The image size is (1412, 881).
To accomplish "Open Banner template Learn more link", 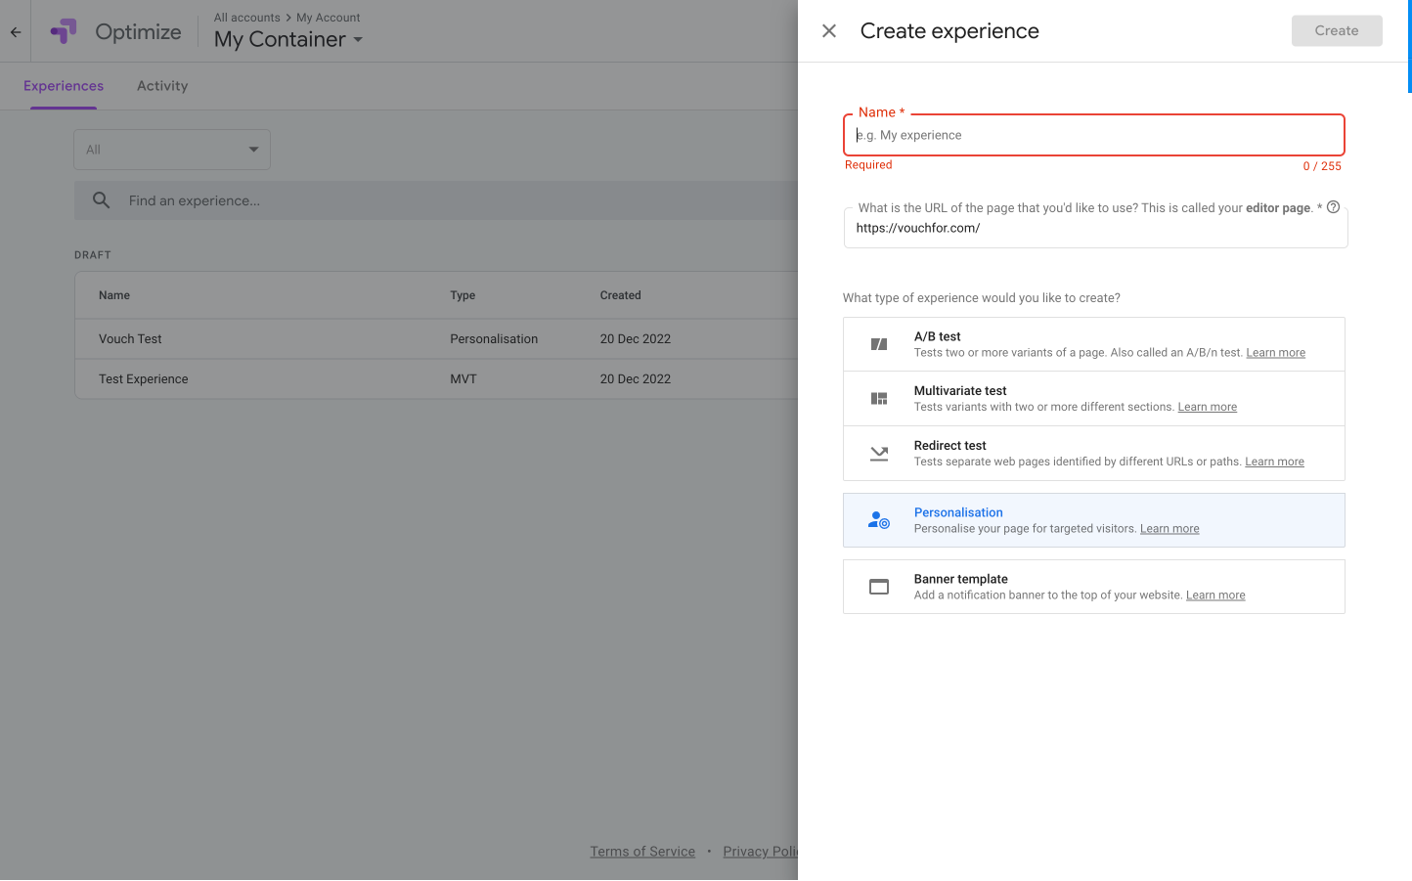I will (x=1215, y=595).
